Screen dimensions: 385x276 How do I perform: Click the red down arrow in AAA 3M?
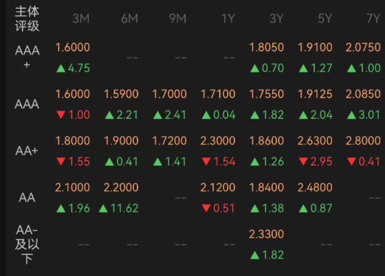pos(61,115)
